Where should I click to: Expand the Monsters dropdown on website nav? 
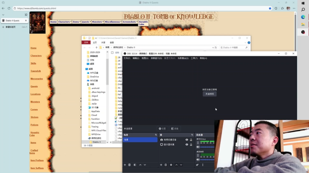tap(98, 22)
